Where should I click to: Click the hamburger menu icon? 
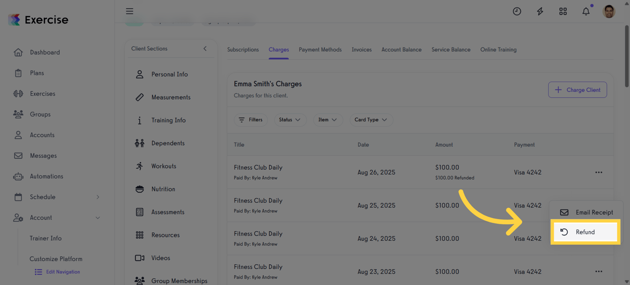click(x=130, y=11)
